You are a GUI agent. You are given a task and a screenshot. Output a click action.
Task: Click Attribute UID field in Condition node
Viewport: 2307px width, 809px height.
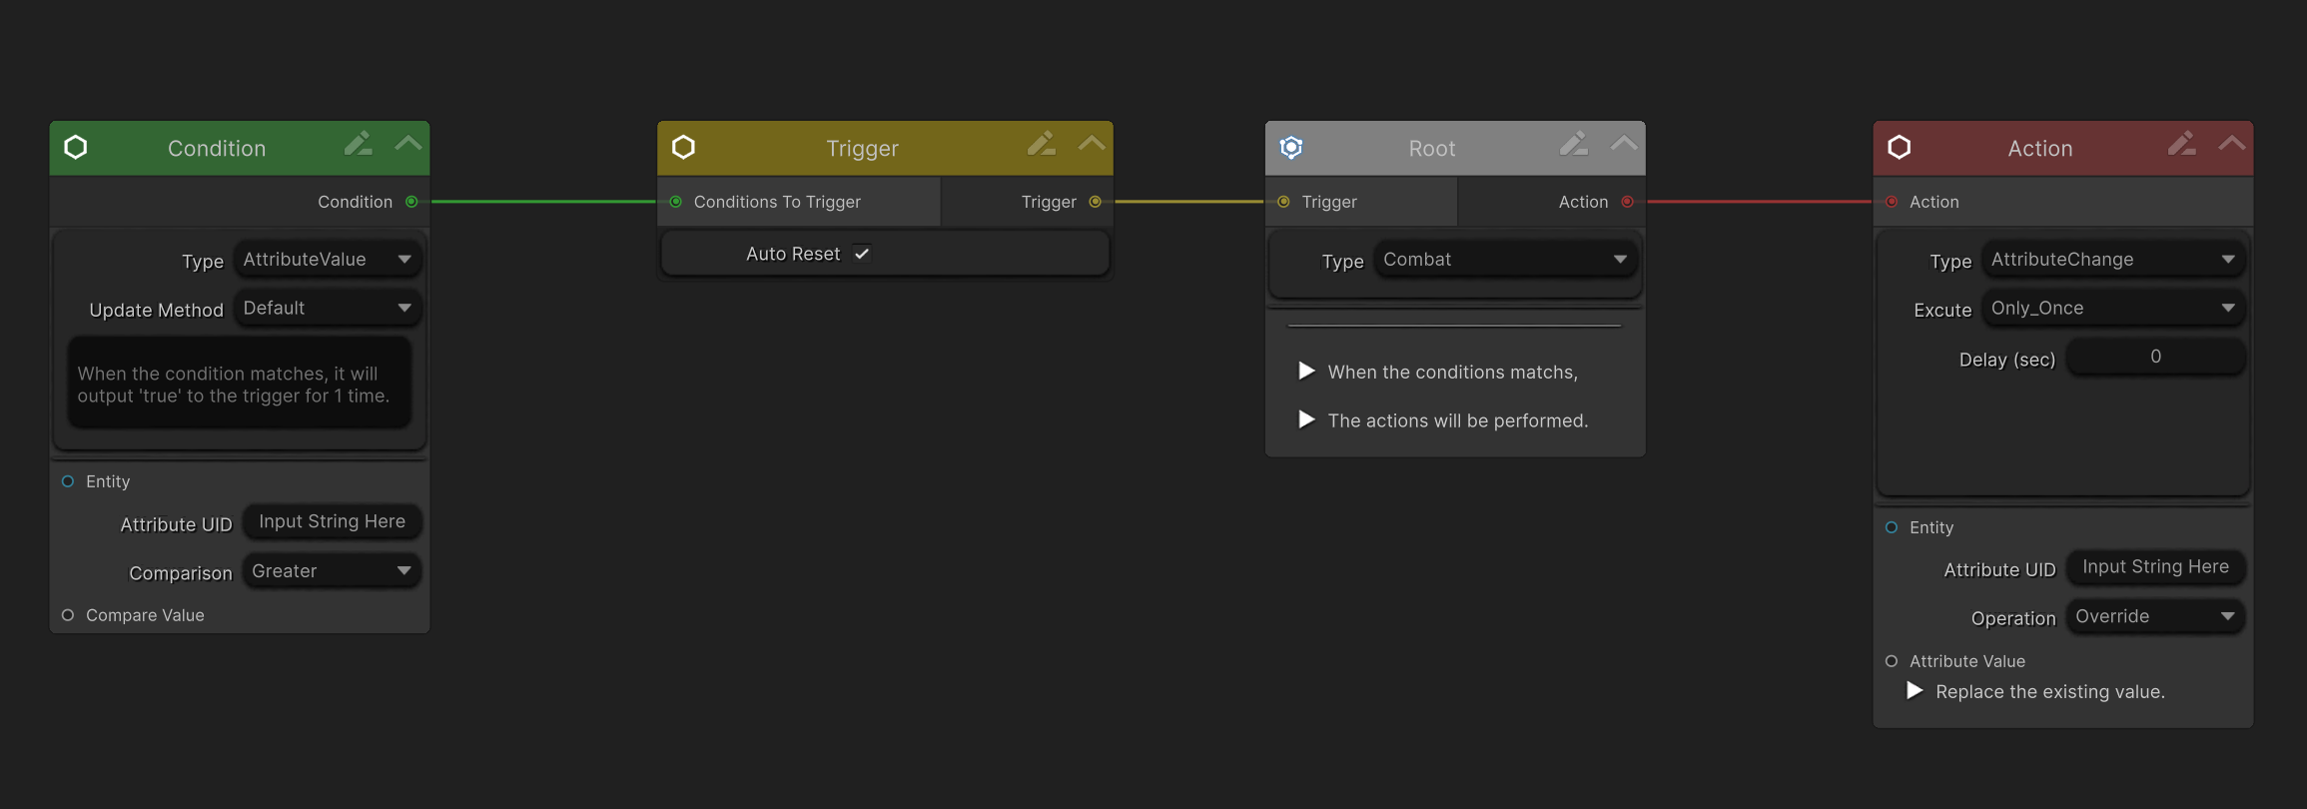(332, 522)
